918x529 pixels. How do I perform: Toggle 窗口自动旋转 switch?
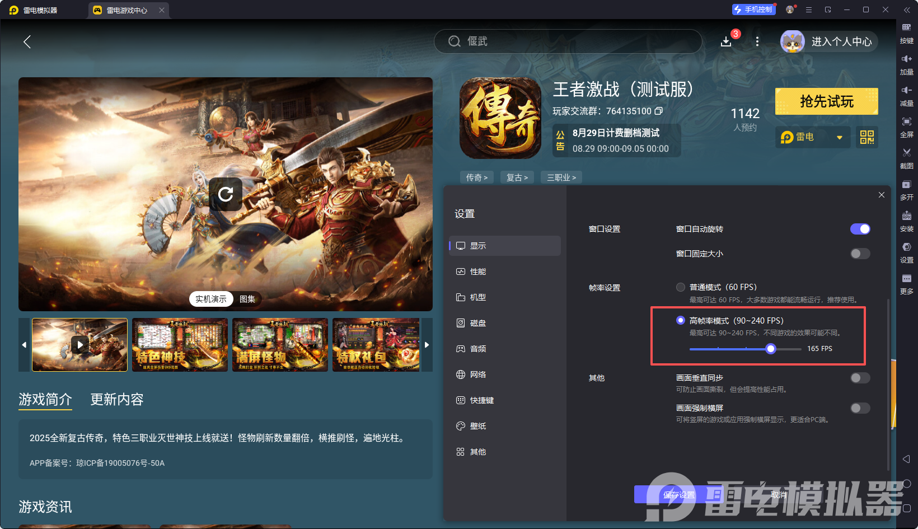(x=860, y=229)
